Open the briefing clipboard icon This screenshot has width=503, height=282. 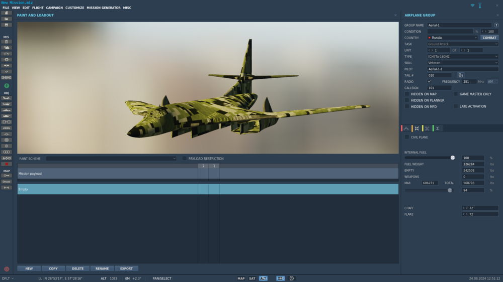click(x=7, y=42)
